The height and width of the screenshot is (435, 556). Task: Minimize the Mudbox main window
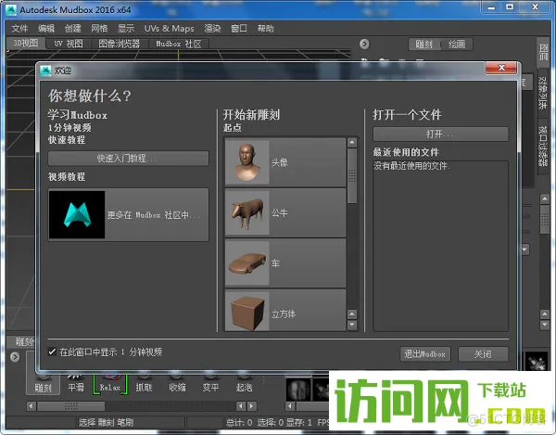click(491, 7)
